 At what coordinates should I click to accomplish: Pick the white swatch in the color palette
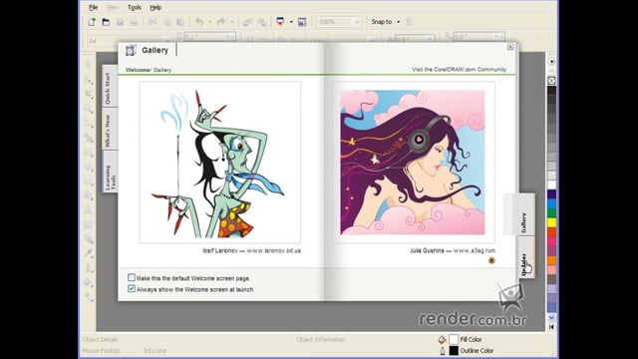[x=551, y=184]
